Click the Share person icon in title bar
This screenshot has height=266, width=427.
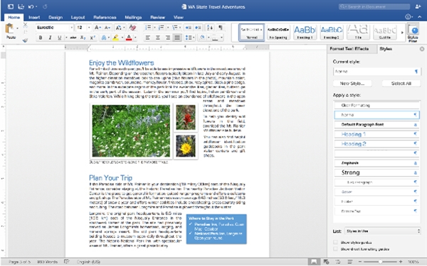(x=418, y=6)
